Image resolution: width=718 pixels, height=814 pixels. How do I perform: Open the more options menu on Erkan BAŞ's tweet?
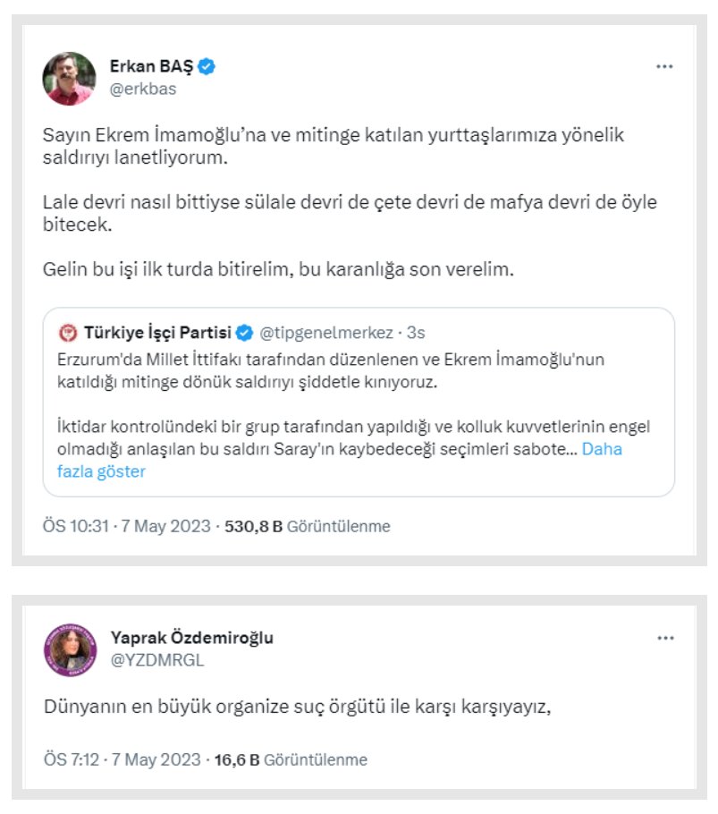click(x=664, y=67)
